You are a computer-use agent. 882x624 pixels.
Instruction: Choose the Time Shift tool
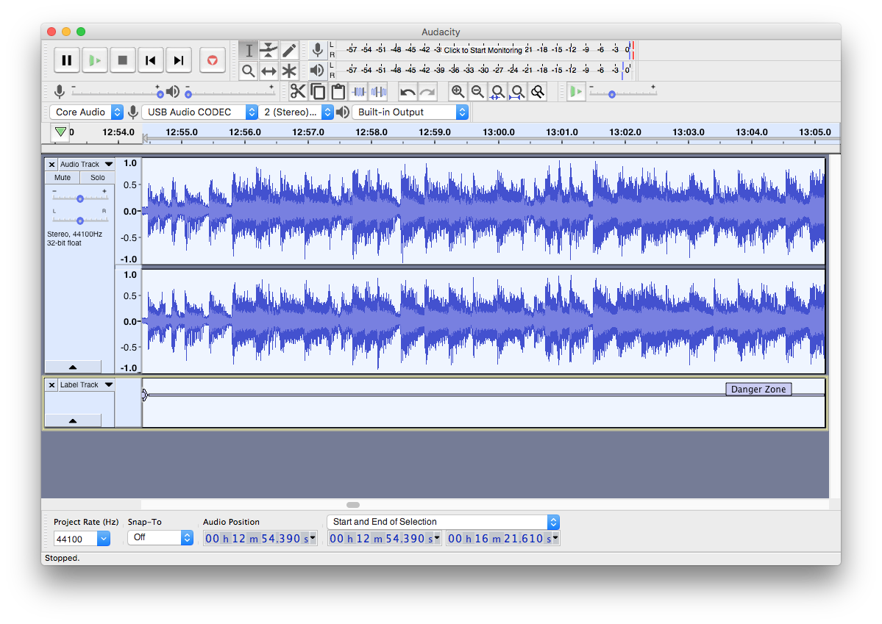click(268, 71)
